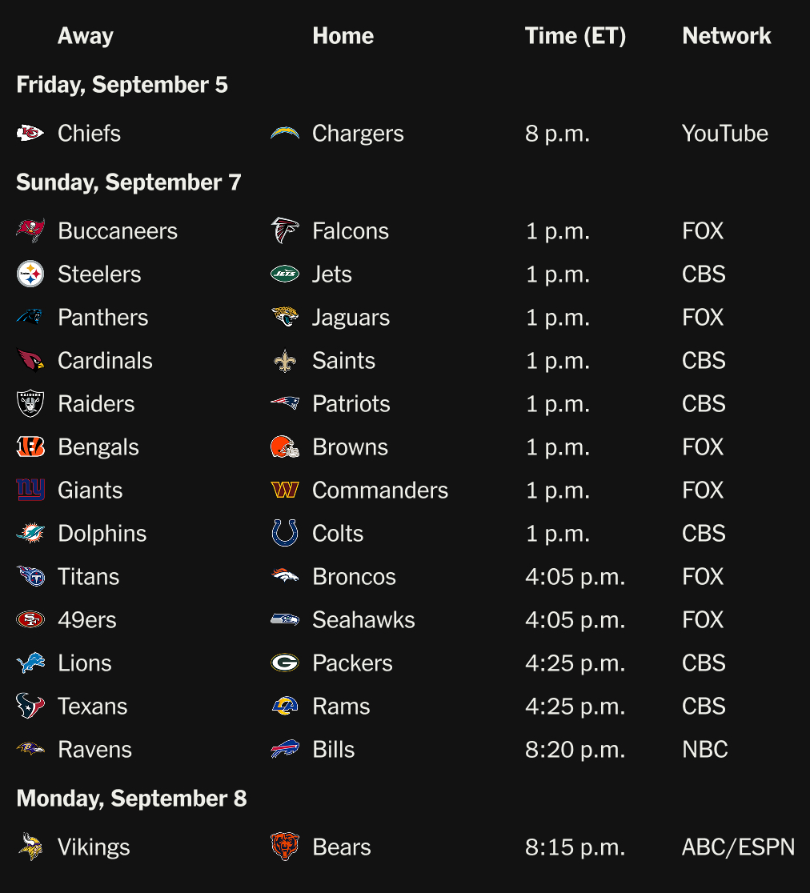810x893 pixels.
Task: Click the Browns helmet logo
Action: (x=285, y=447)
